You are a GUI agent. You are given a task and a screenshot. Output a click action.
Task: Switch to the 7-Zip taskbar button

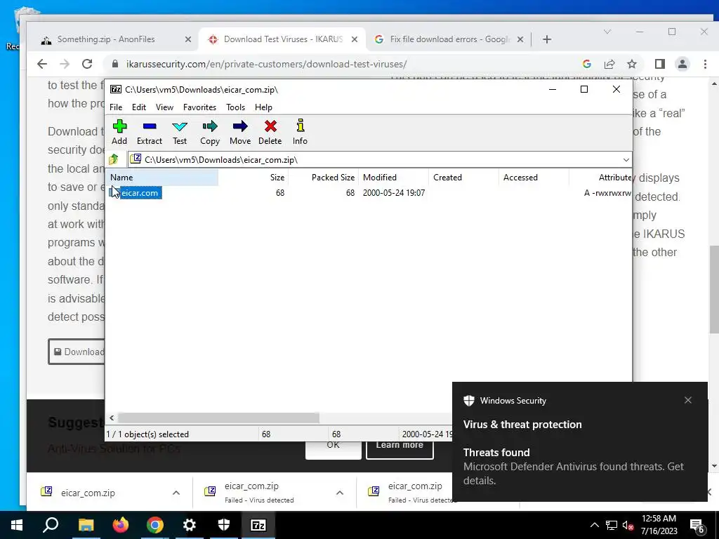click(258, 525)
